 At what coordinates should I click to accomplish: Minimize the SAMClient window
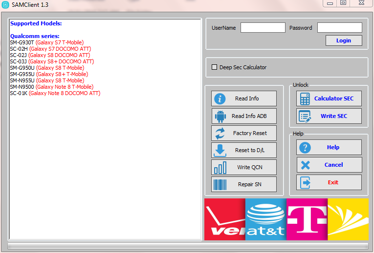[x=330, y=3]
